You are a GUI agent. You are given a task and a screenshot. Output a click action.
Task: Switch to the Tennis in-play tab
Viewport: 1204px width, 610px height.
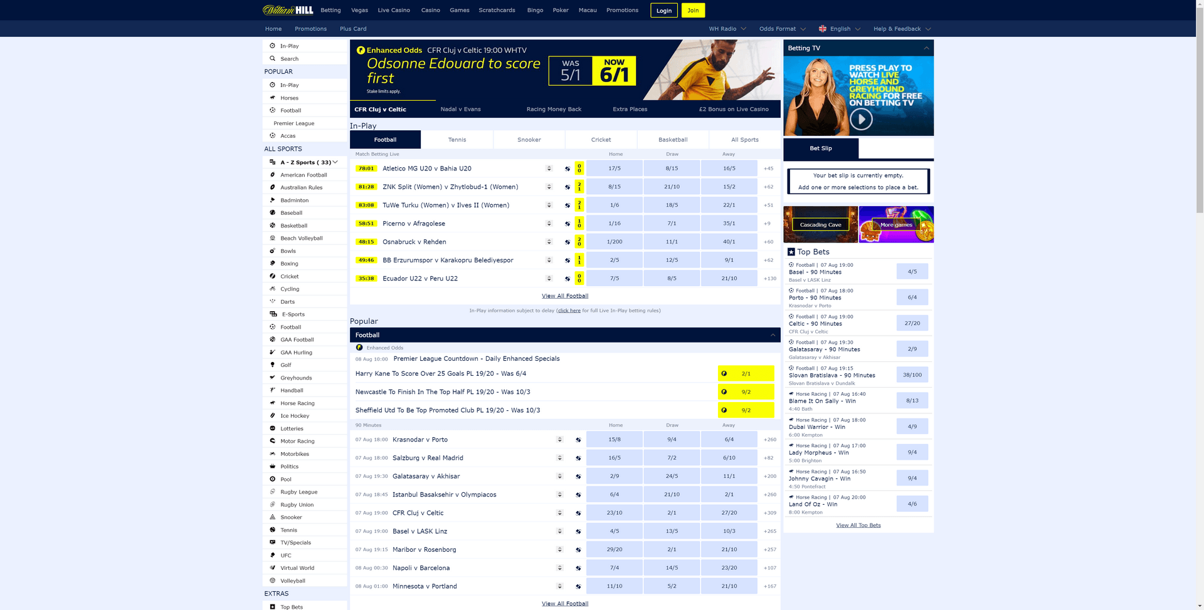457,140
